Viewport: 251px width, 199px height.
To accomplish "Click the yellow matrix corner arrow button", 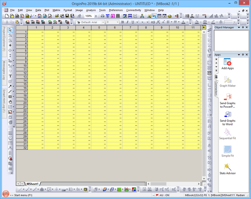I will (x=204, y=28).
